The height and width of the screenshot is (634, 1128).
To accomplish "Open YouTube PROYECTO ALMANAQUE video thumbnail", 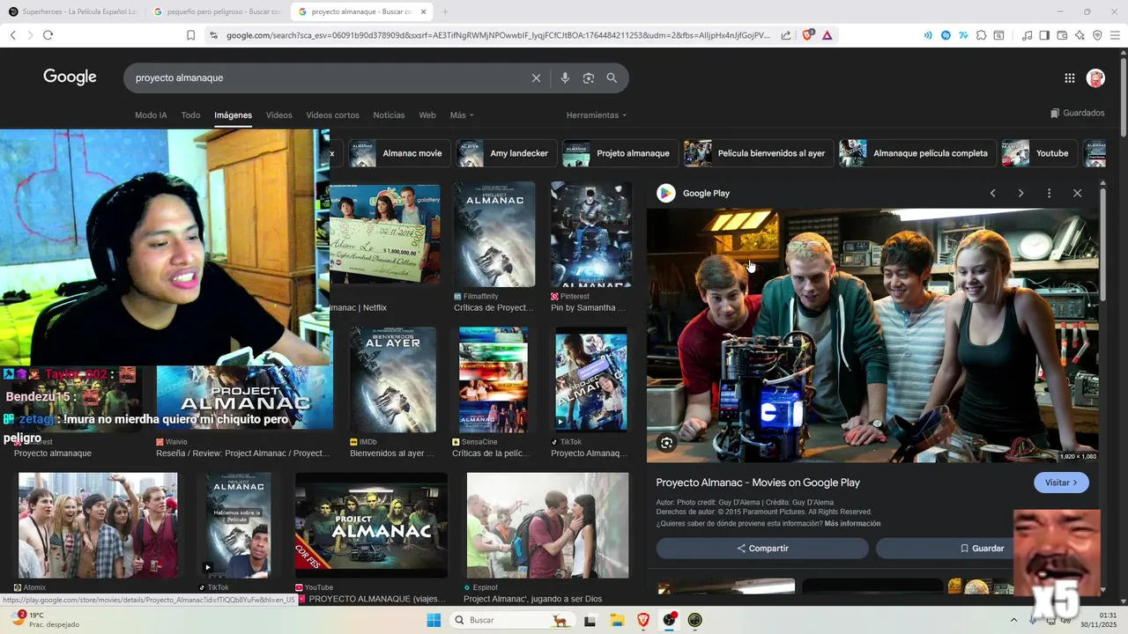I will [x=371, y=525].
